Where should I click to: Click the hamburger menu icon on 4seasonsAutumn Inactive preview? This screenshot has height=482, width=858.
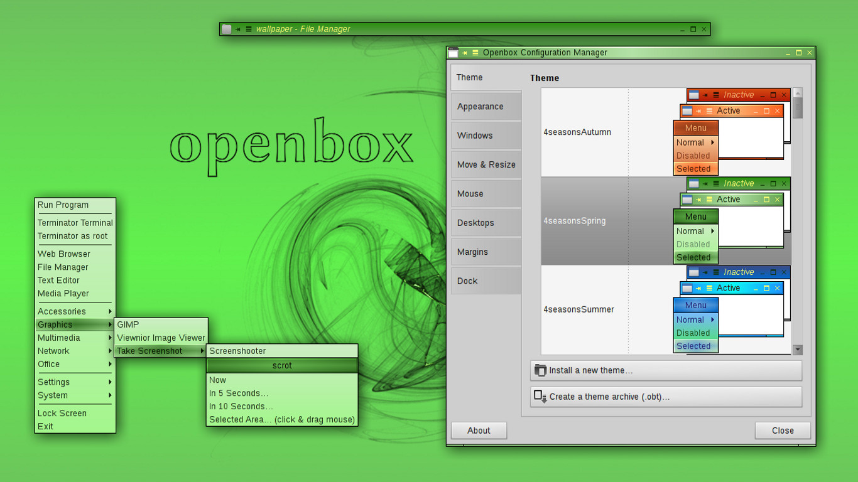(715, 95)
